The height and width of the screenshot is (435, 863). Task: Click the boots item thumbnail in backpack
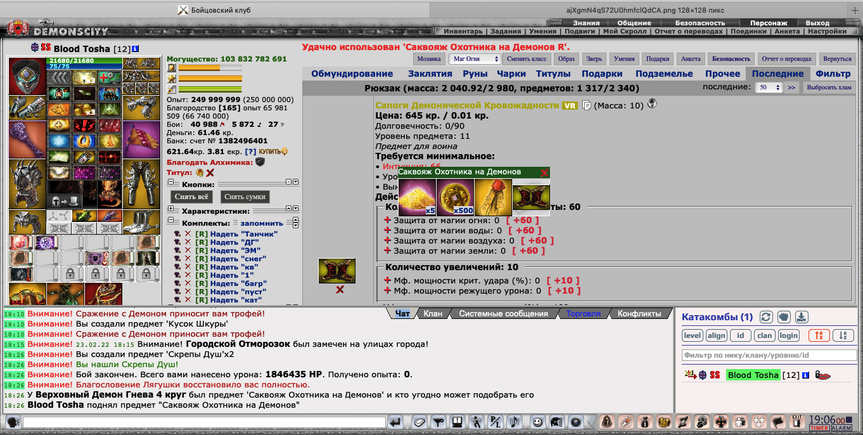click(x=336, y=271)
